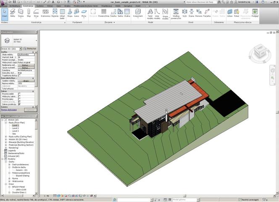Activate the Słup column tool
Screen dimensions: 279x202
click(29, 13)
